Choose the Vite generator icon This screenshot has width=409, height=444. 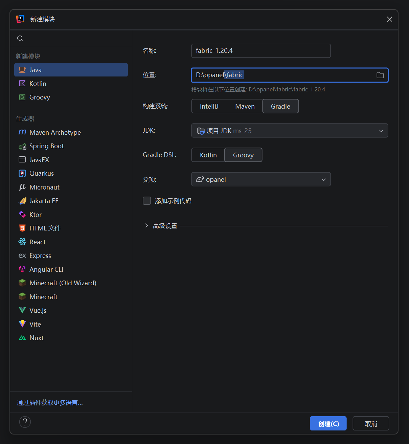pos(22,324)
